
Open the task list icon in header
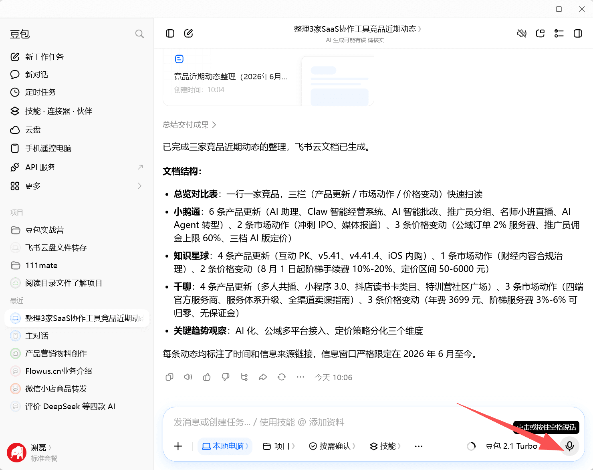point(559,33)
